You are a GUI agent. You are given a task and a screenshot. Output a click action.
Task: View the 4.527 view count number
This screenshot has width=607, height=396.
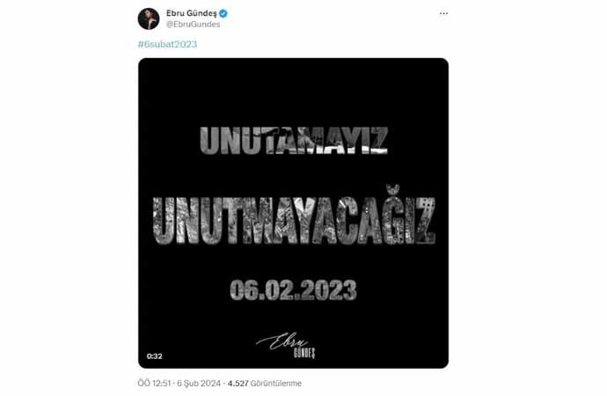238,383
